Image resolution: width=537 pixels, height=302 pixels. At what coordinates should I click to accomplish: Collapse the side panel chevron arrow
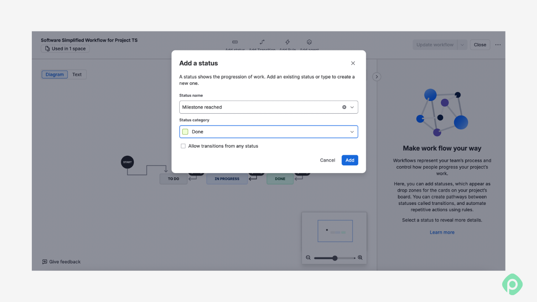tap(377, 77)
